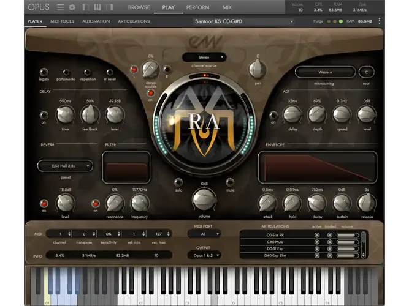This screenshot has height=306, width=409.
Task: Toggle stereo double on switch
Action: coord(150,93)
